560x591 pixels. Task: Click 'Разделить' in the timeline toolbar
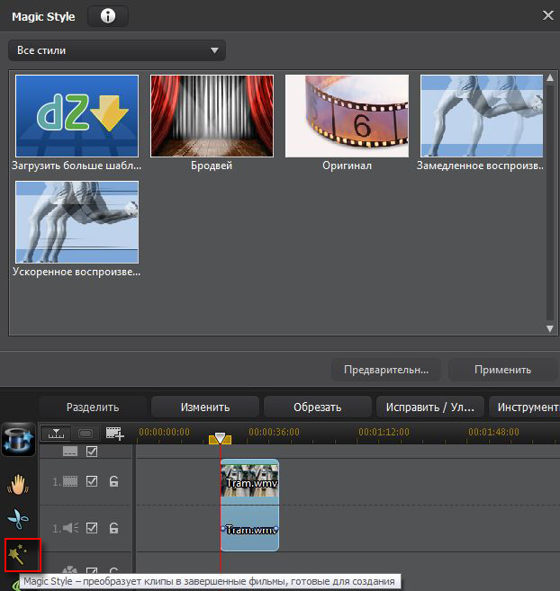click(x=92, y=407)
